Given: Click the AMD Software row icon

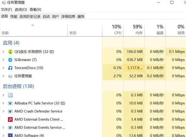Looking at the screenshot, I should (10, 135).
